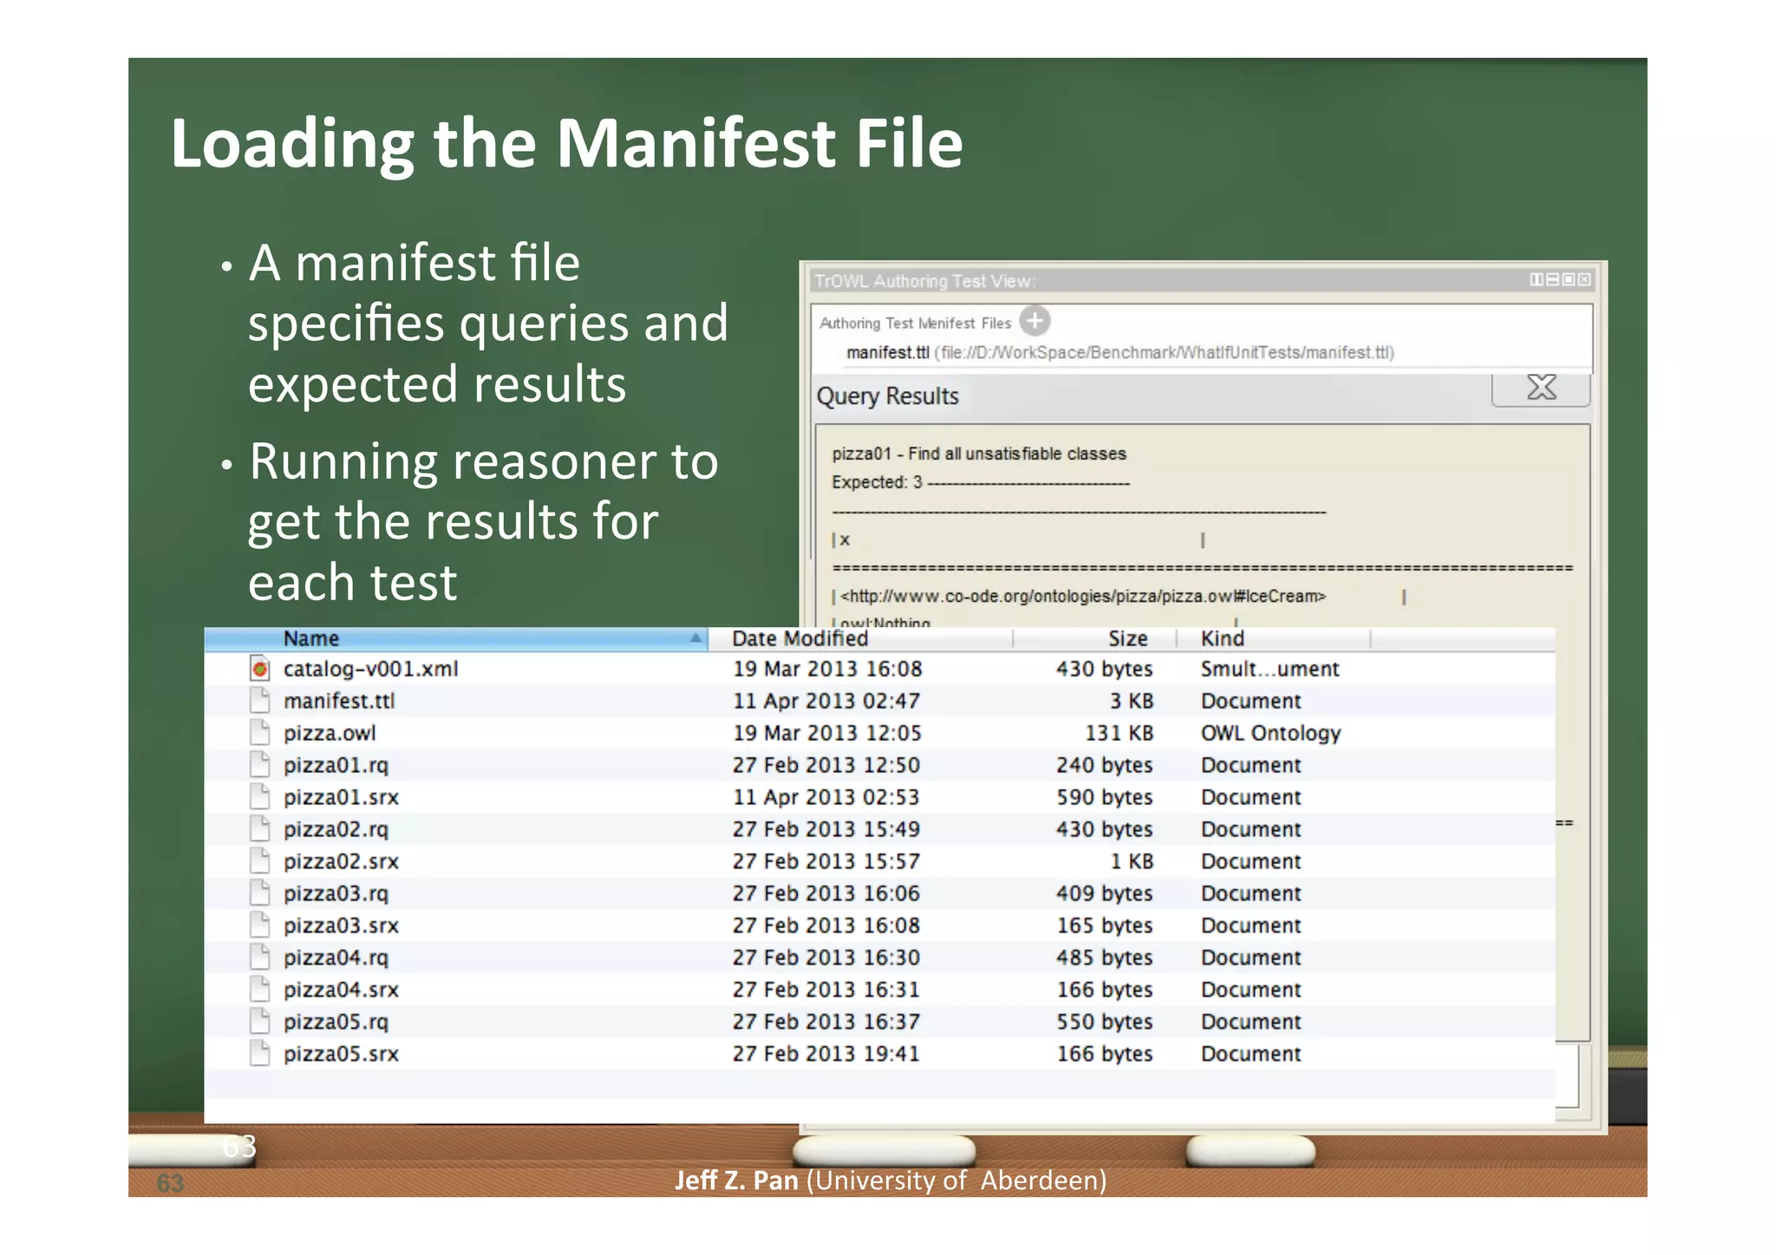This screenshot has width=1776, height=1255.
Task: Sort files by the Name column header
Action: 456,639
